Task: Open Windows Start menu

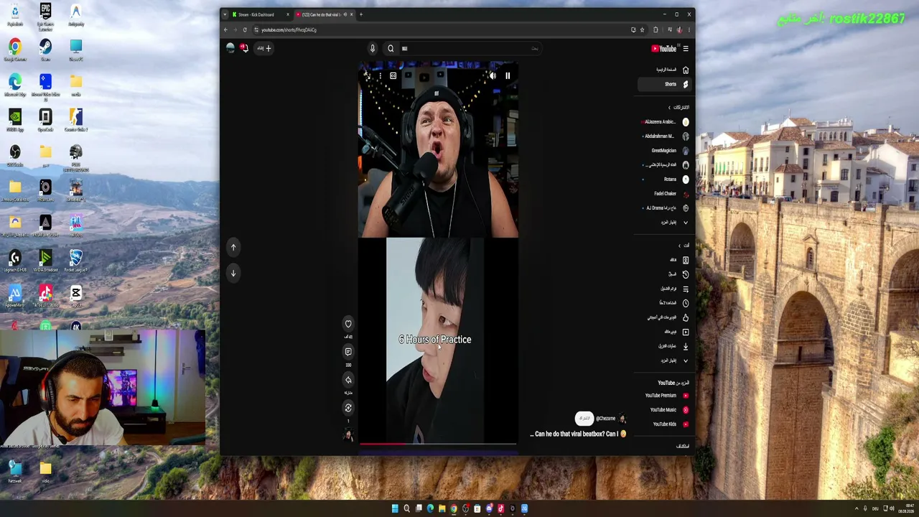Action: 395,509
